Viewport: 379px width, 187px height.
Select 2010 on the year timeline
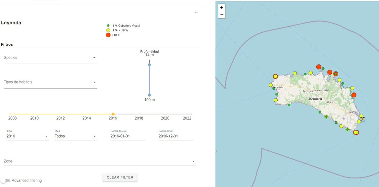tap(34, 118)
